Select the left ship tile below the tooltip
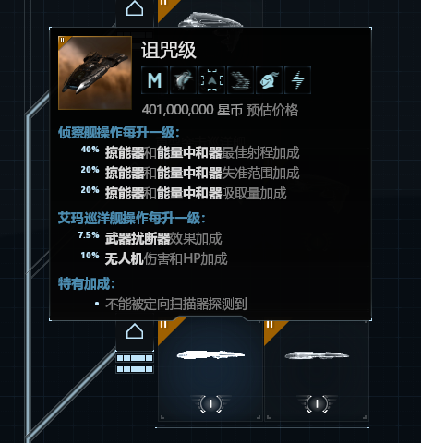Viewport: 421px width, 443px height. click(x=210, y=370)
